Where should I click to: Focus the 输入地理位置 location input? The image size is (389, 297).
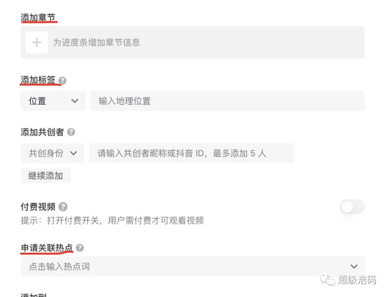pyautogui.click(x=227, y=101)
